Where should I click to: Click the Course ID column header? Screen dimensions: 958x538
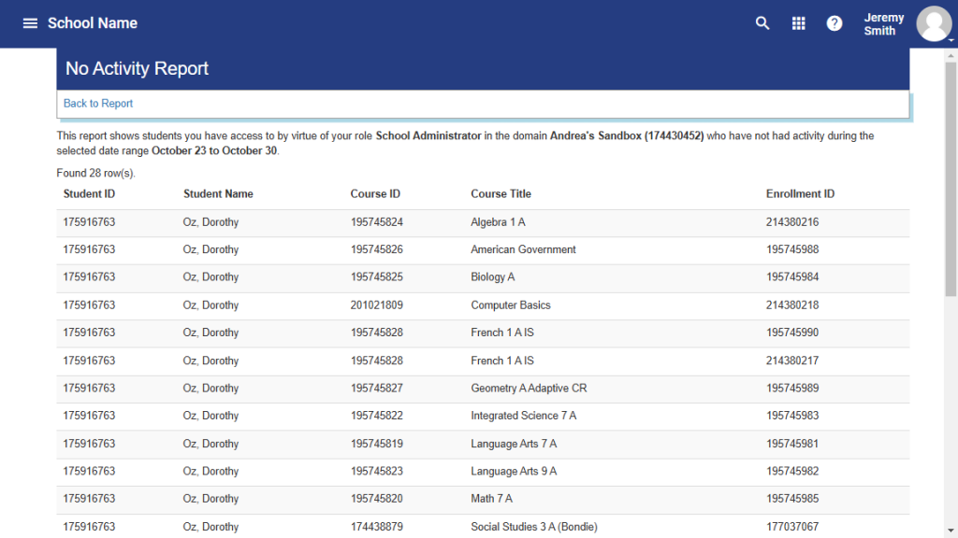point(375,194)
